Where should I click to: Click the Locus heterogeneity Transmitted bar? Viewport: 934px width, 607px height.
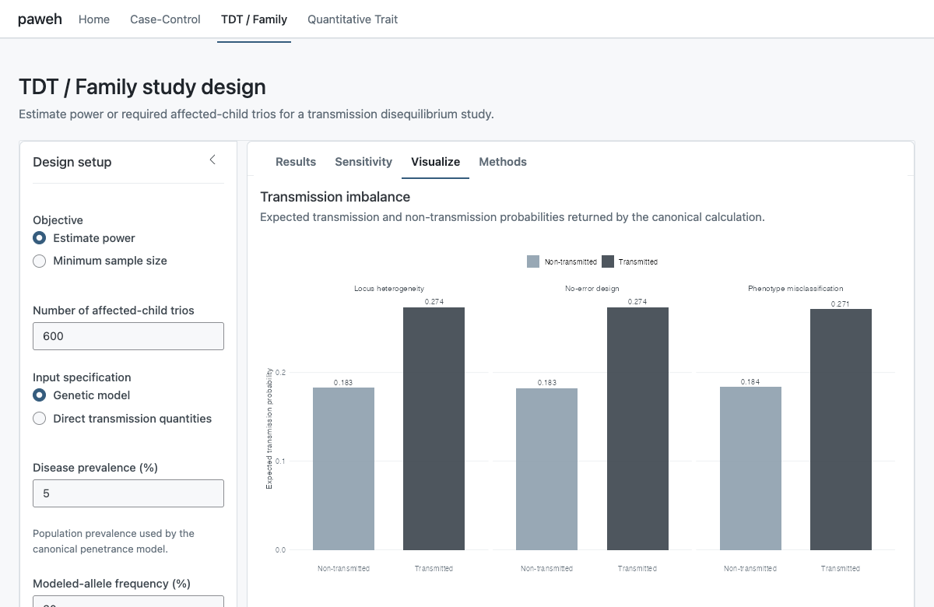tap(434, 429)
